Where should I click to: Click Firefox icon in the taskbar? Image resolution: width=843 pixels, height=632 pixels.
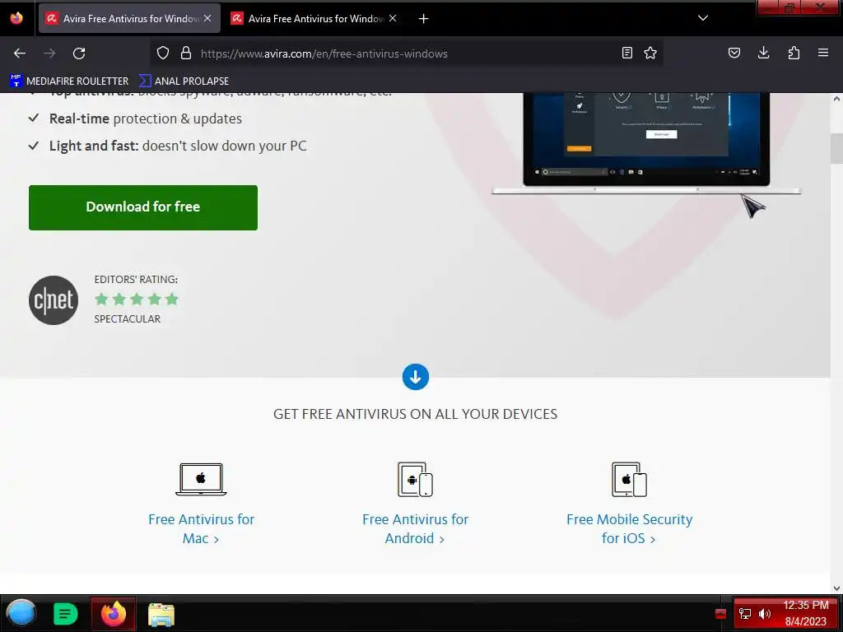(x=114, y=614)
